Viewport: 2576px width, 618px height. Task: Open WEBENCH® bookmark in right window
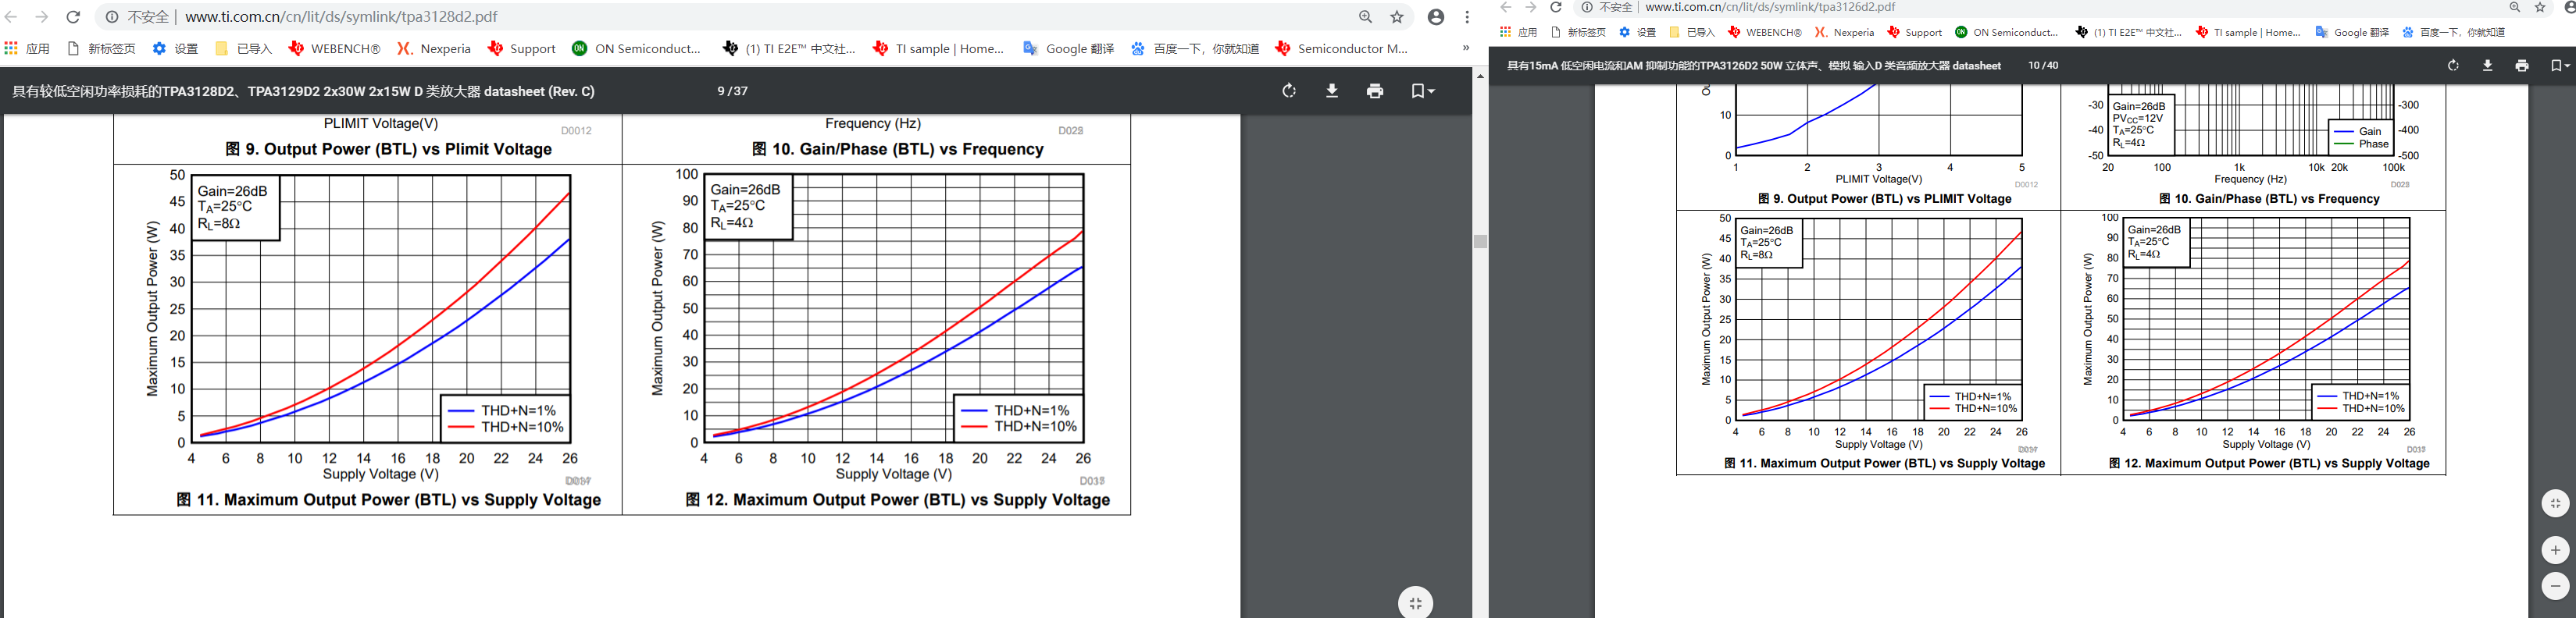pos(1765,32)
